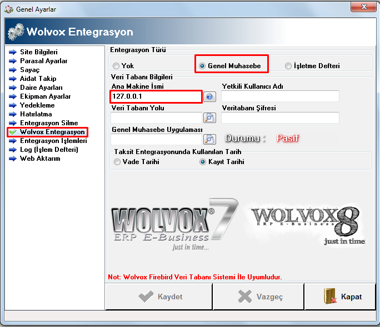Click arrow icon beside Sayaç
Viewport: 380px width, 327px height.
(13, 70)
